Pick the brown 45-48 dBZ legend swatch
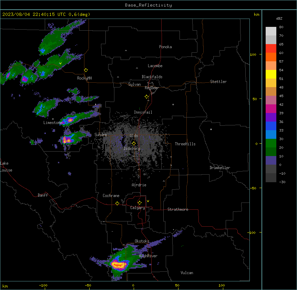 pyautogui.click(x=271, y=91)
